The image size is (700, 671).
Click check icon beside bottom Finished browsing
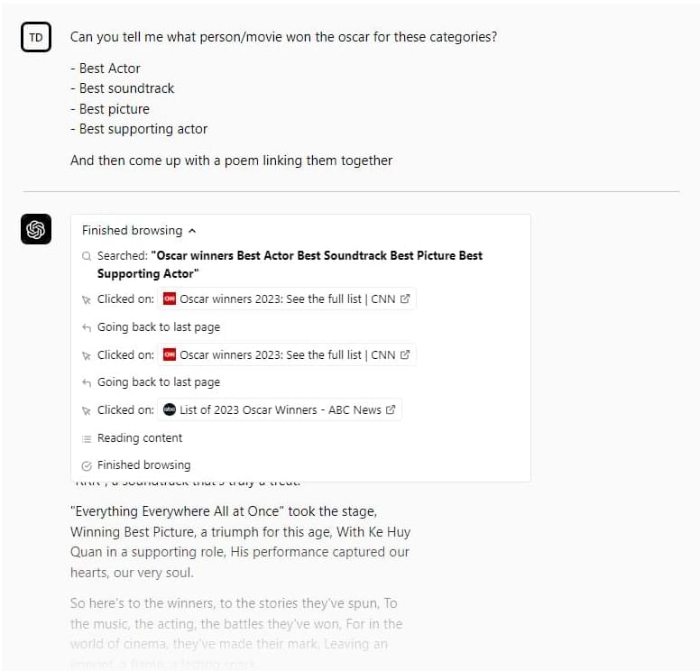[87, 465]
